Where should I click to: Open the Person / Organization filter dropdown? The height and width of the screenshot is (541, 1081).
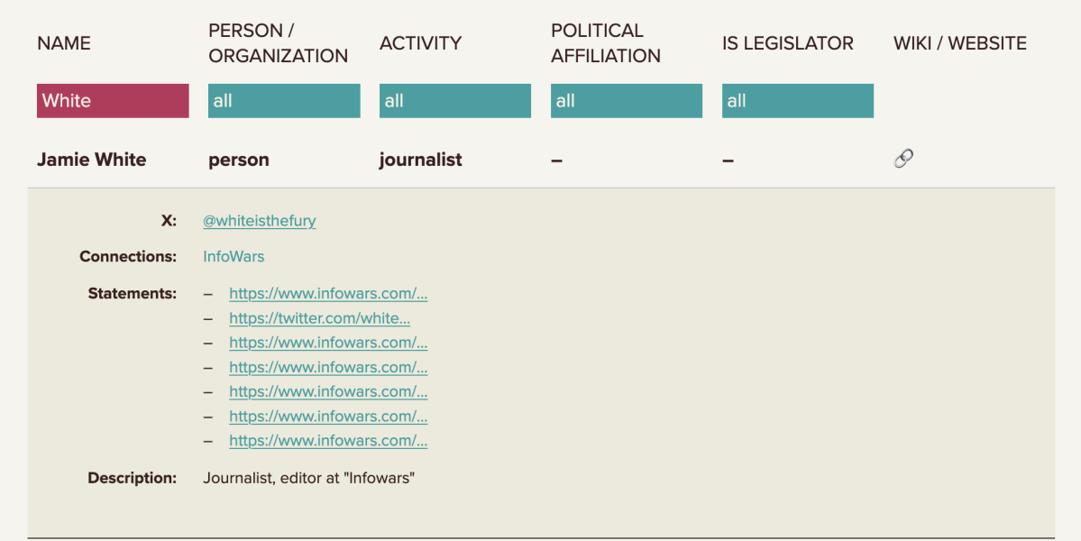pyautogui.click(x=284, y=101)
